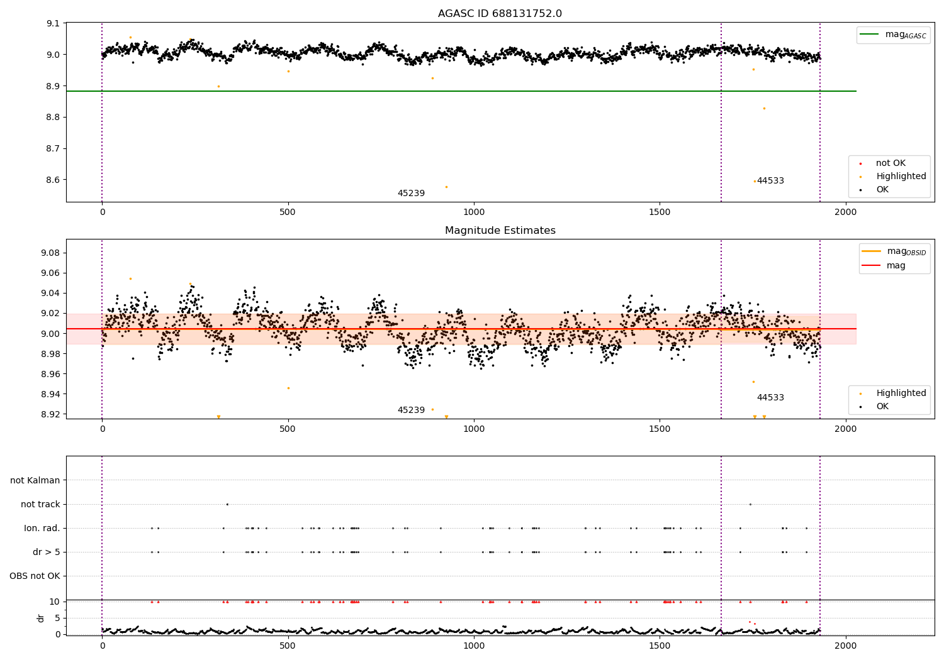Click the 'dr > 5' row label
The height and width of the screenshot is (660, 944).
(47, 553)
